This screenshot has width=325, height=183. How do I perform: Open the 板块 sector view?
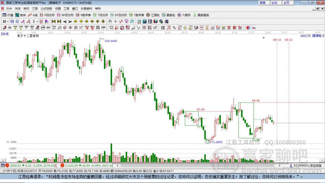pos(21,15)
